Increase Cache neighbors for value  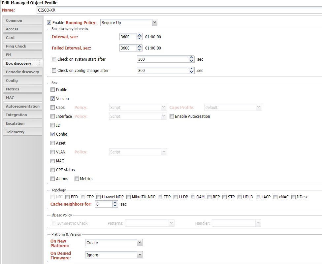(x=115, y=202)
